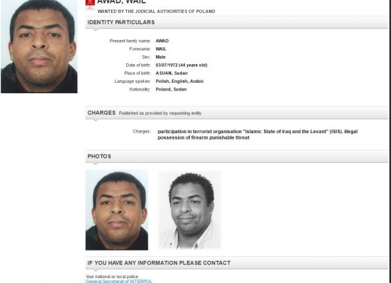The image size is (391, 283).
Task: Click the arrow marker under Charges header
Action: tap(95, 120)
